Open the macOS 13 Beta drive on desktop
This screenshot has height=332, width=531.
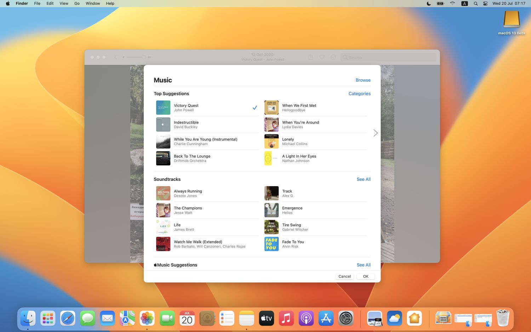point(512,23)
